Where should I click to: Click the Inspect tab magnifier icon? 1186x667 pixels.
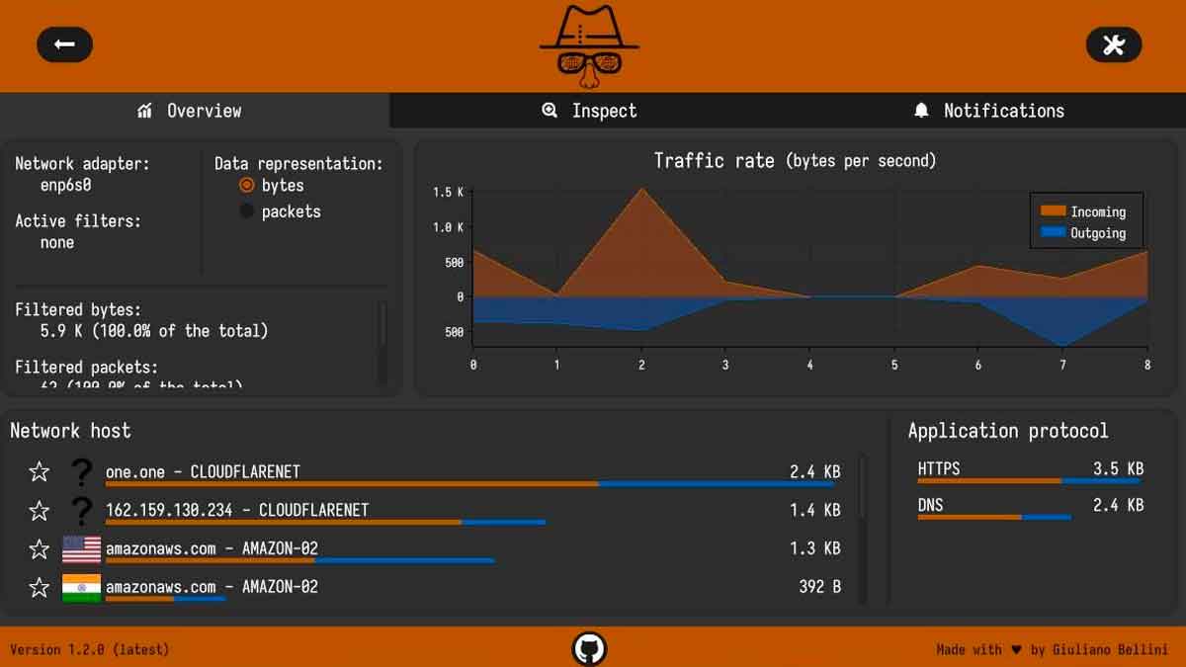(550, 111)
